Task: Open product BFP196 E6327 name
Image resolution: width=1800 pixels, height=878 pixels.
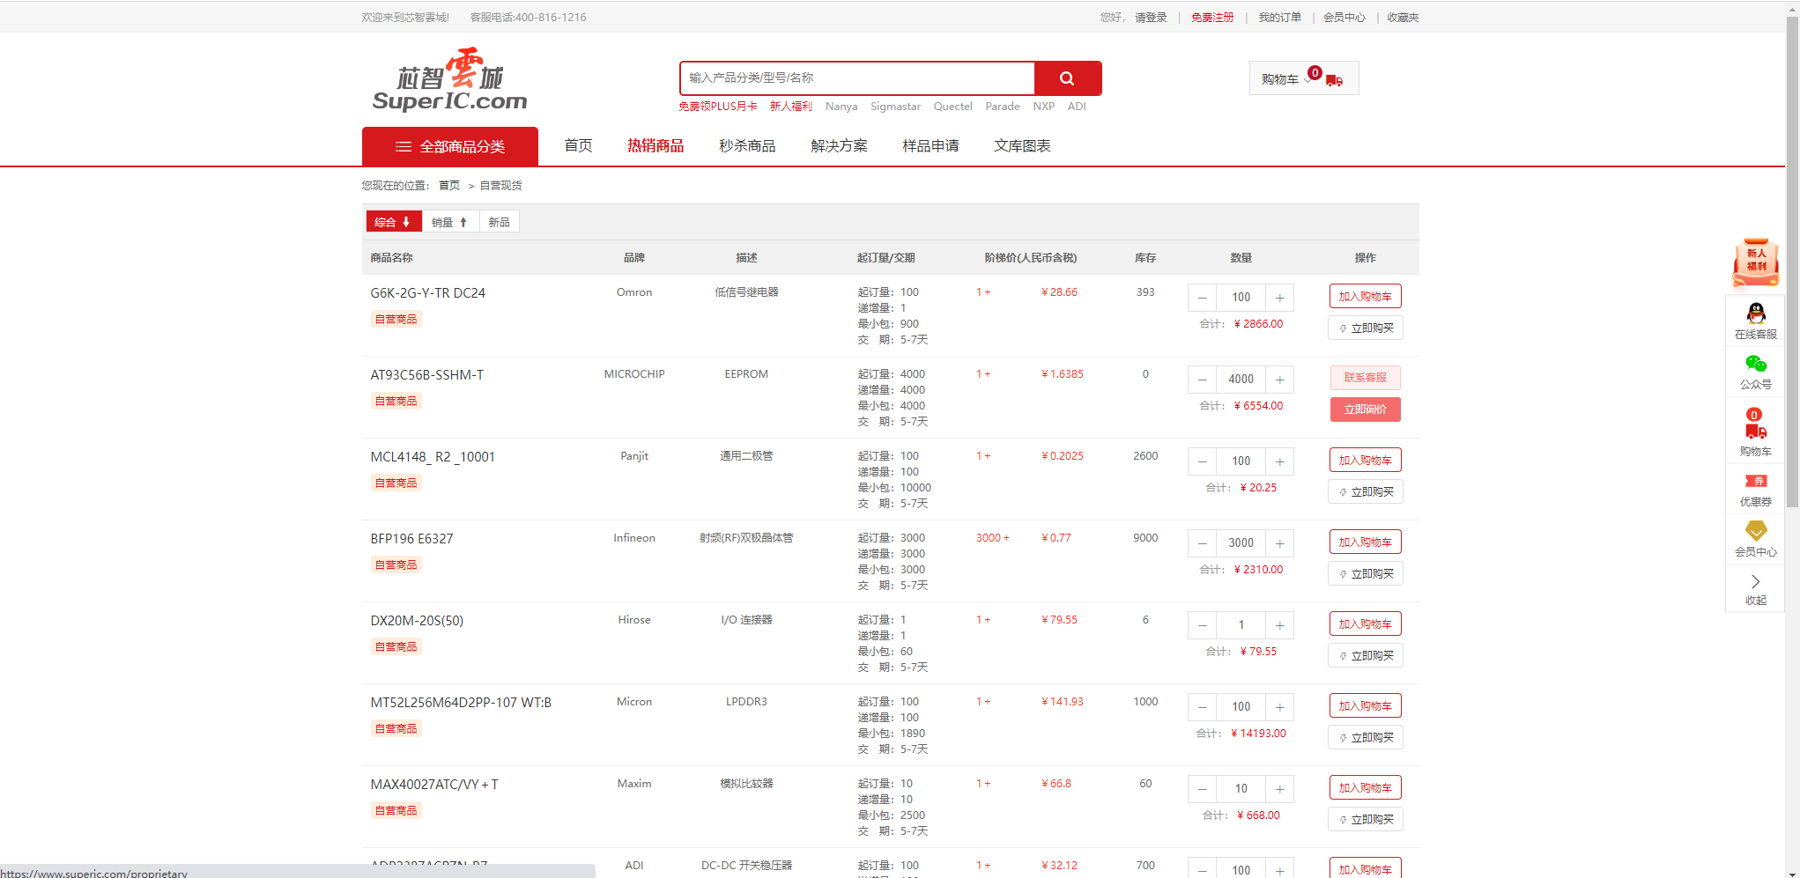Action: click(x=411, y=539)
